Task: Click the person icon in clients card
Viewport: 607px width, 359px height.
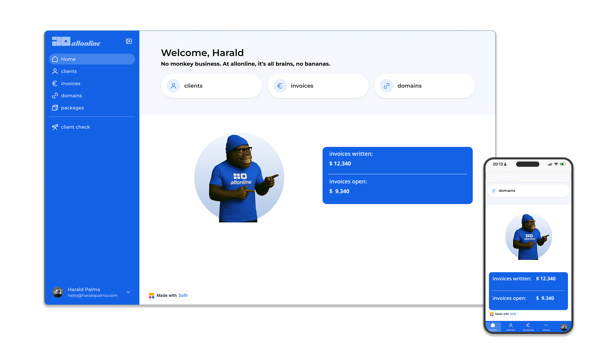Action: point(173,86)
